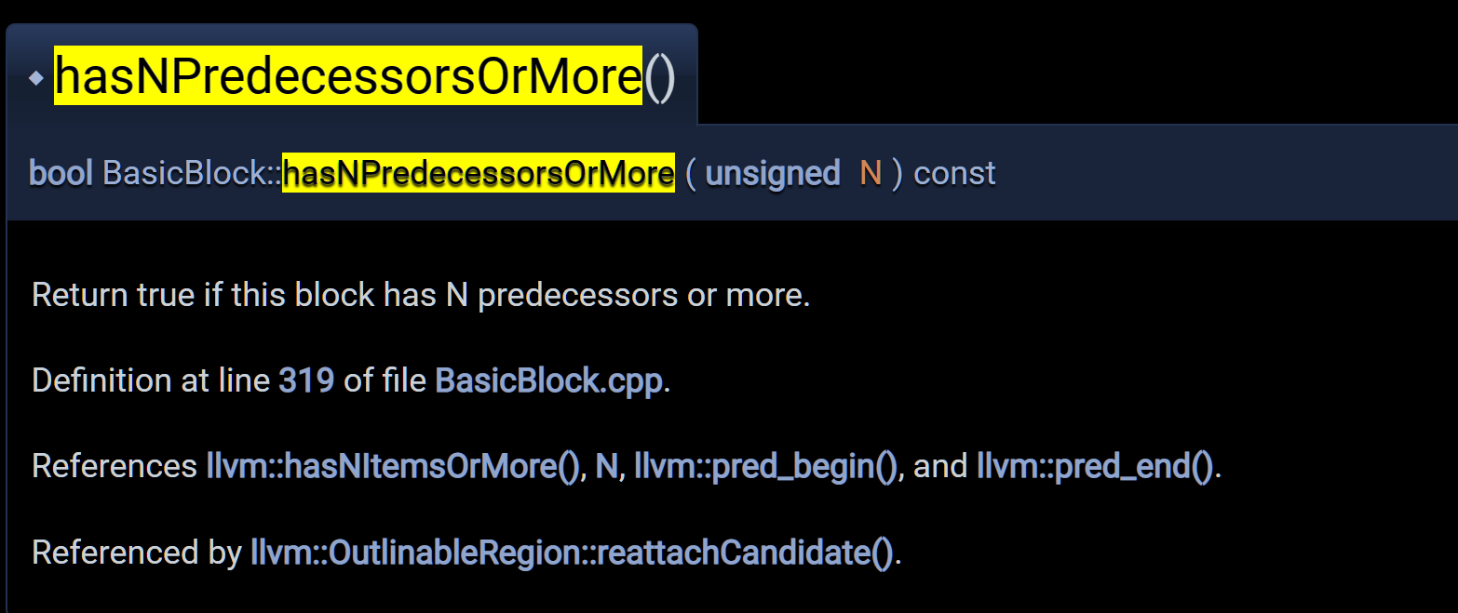Viewport: 1458px width, 613px height.
Task: Click the BasicBlock:: scope prefix
Action: coord(193,173)
